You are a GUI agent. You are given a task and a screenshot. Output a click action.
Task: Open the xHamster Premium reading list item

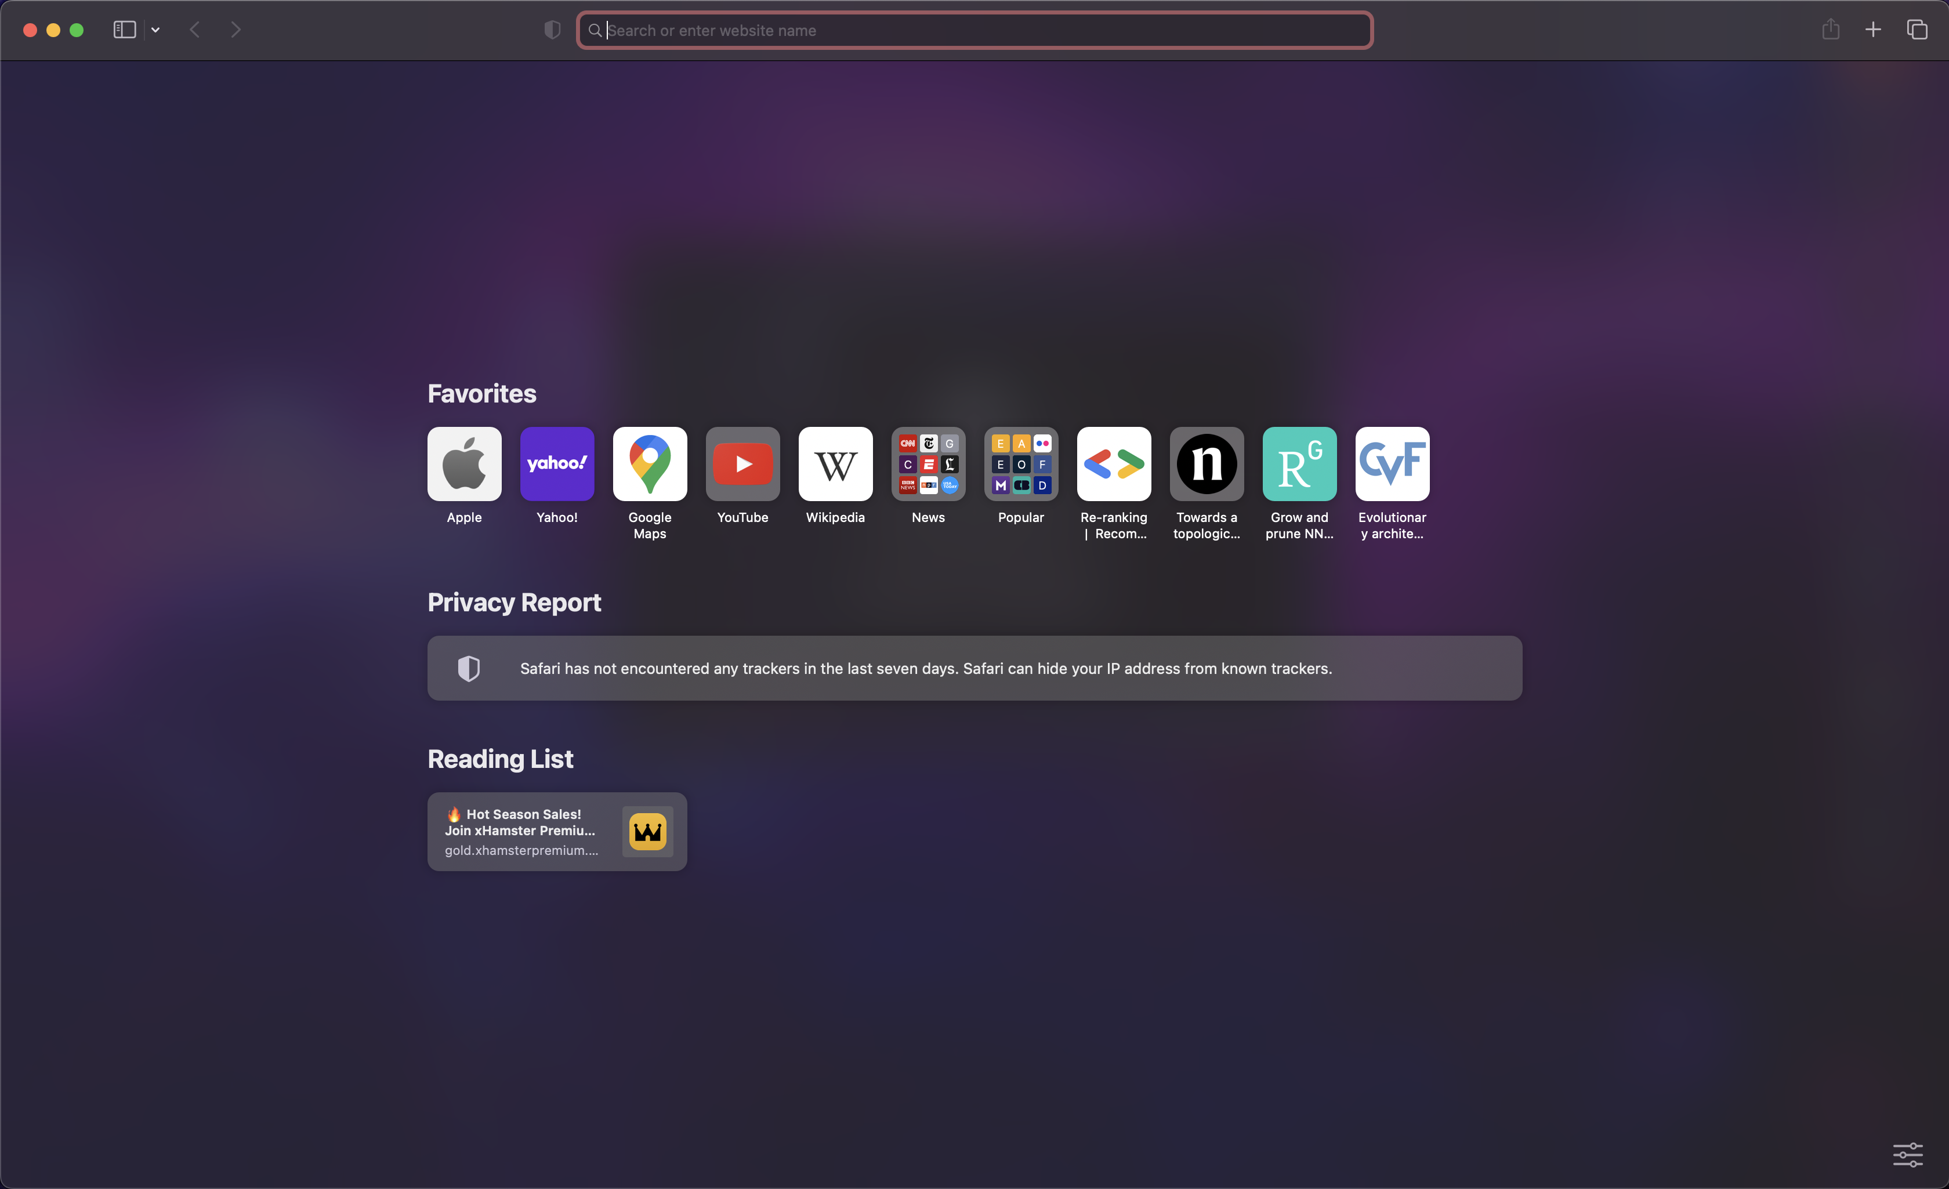(x=557, y=831)
